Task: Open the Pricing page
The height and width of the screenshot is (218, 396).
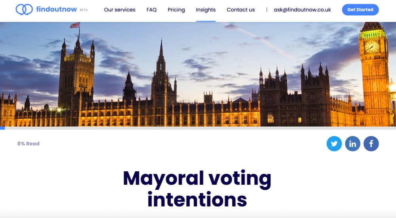Action: point(176,10)
